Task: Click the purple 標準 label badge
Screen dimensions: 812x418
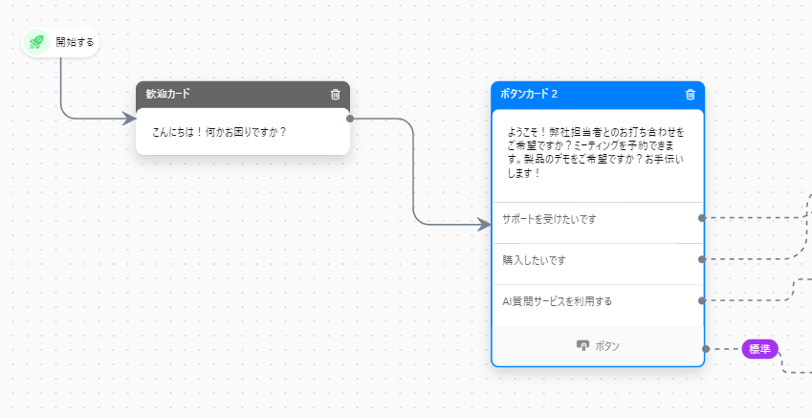Action: [x=759, y=349]
